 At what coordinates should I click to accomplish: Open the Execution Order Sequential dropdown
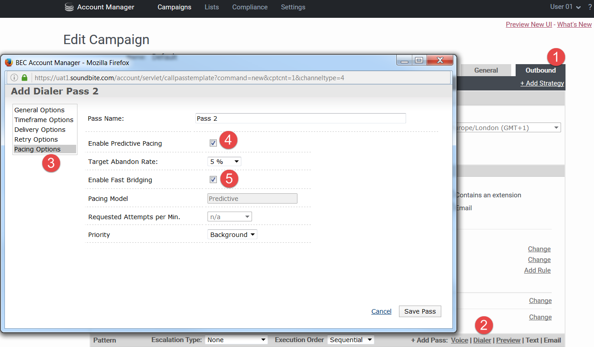(x=350, y=340)
